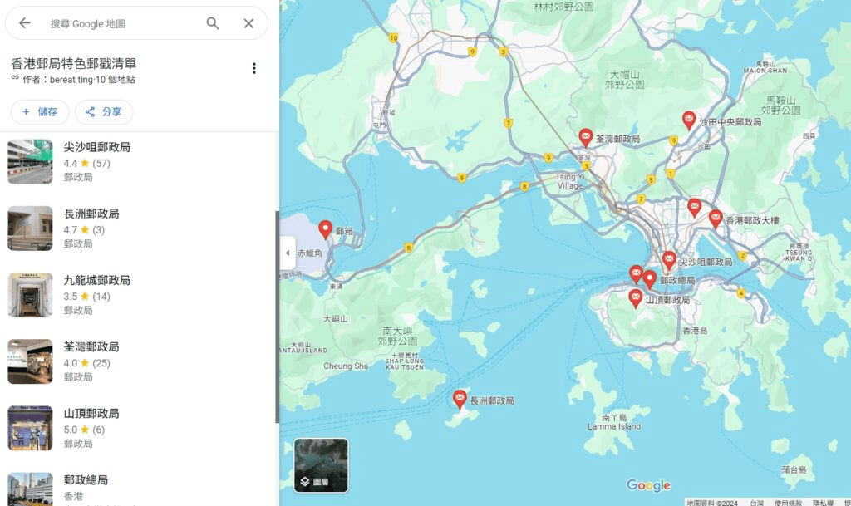Select 郵政總局 list entry title
This screenshot has height=506, width=851.
coord(86,480)
